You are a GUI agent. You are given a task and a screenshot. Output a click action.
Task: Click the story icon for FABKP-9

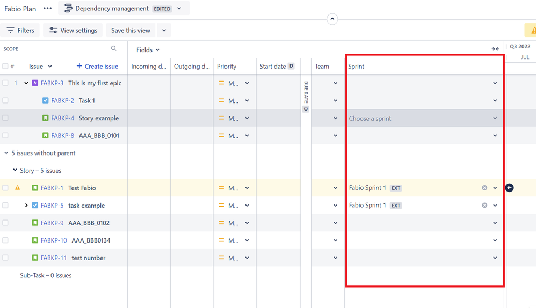pyautogui.click(x=35, y=223)
